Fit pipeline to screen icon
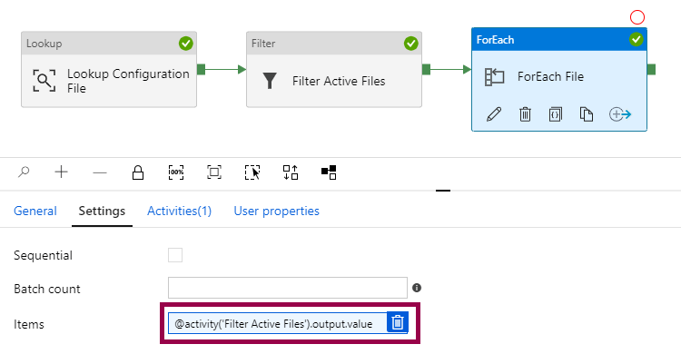This screenshot has width=681, height=354. 214,172
